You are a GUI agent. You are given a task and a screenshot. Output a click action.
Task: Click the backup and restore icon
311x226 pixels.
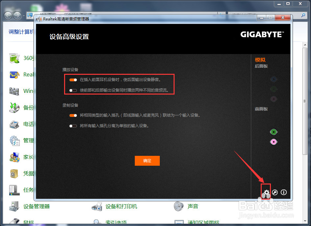click(x=14, y=107)
